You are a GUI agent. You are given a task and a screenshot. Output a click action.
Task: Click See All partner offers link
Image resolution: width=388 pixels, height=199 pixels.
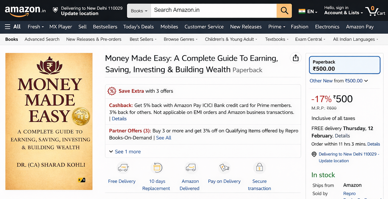coord(163,138)
